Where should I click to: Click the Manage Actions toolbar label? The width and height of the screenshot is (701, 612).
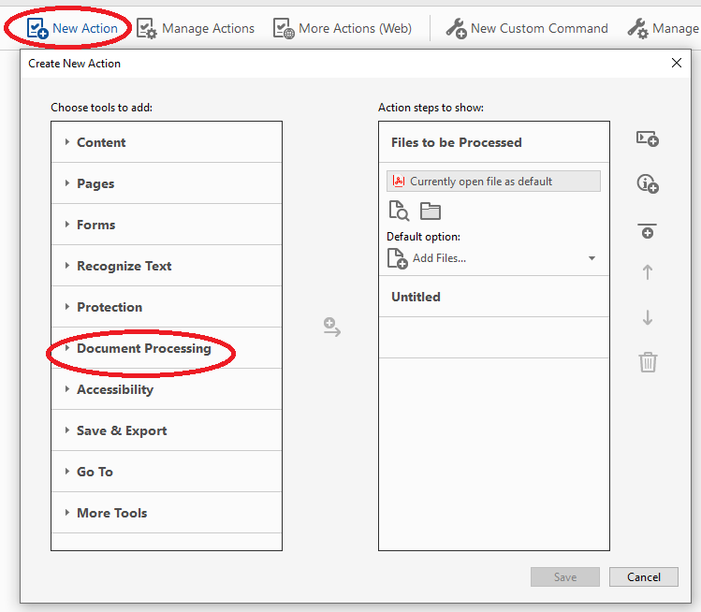(208, 29)
